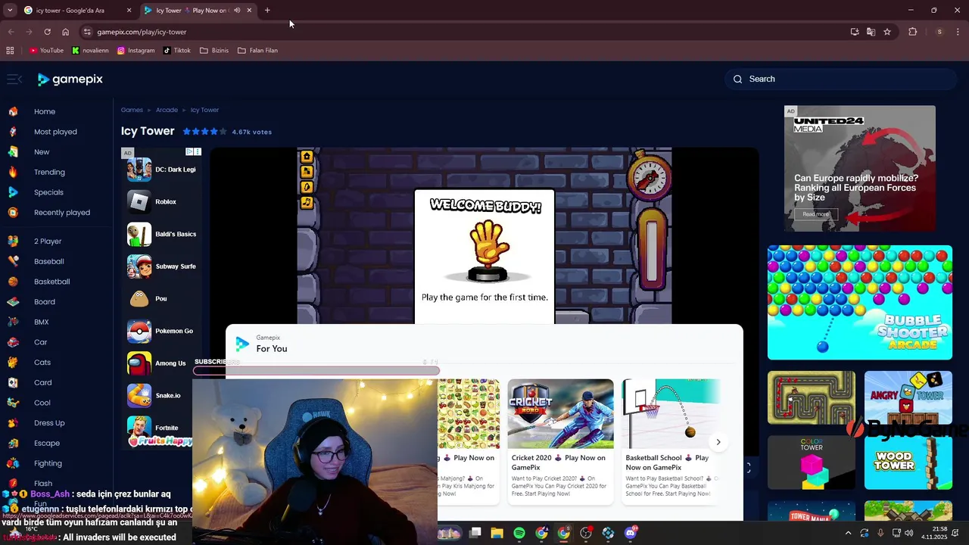Screen dimensions: 969x545
Task: Collapse the sidebar with the hamburger icon
Action: coord(14,79)
